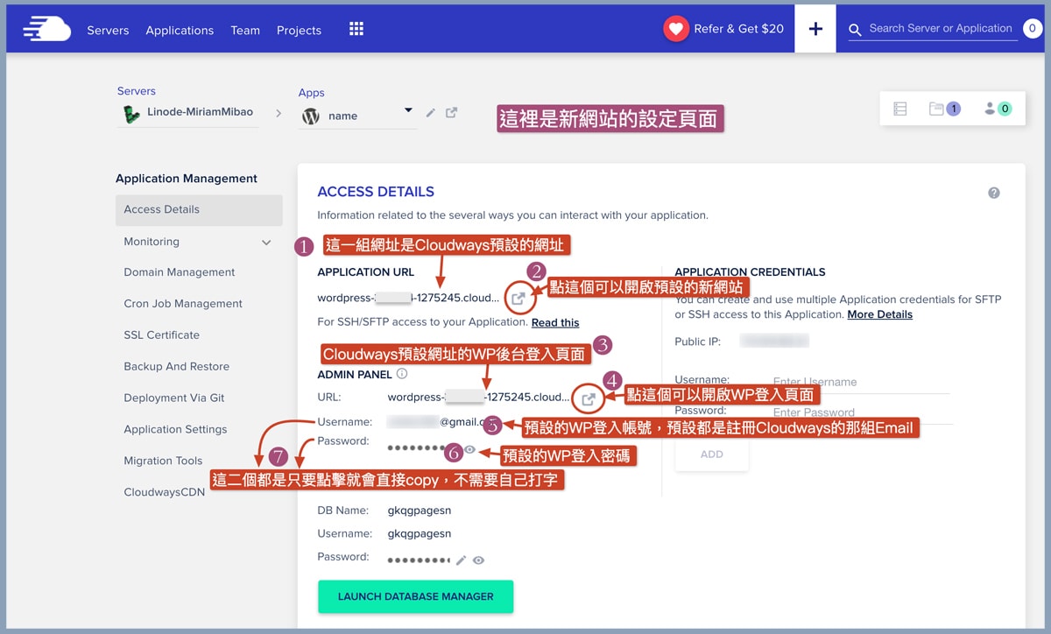Click the server list icon in top-right panel

[x=899, y=109]
